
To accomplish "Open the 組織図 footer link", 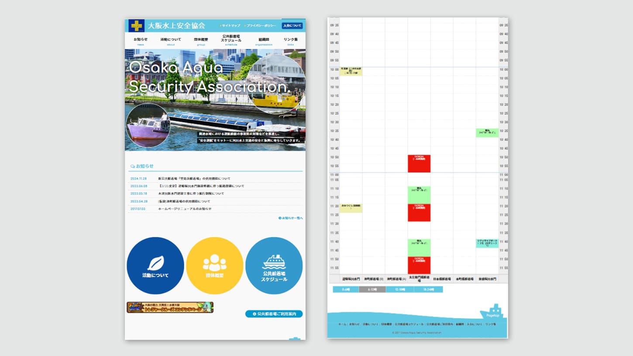I will tap(460, 324).
